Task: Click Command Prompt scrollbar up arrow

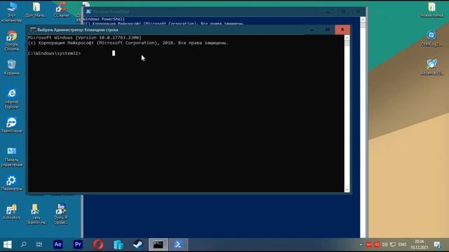Action: click(347, 38)
